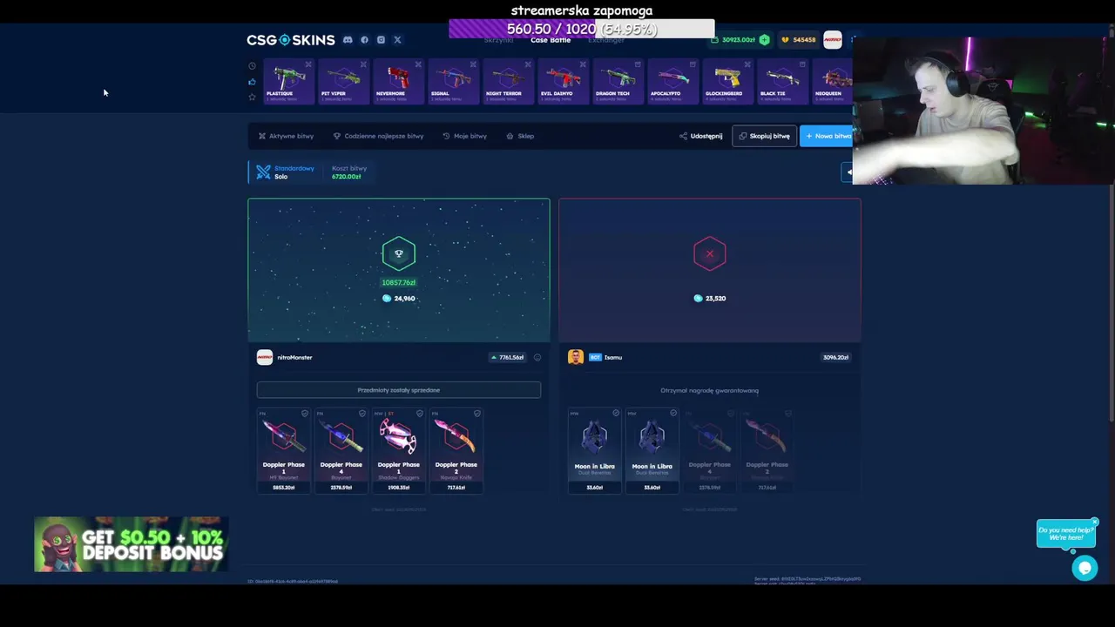
Task: Select the star favorites drops icon
Action: [252, 97]
